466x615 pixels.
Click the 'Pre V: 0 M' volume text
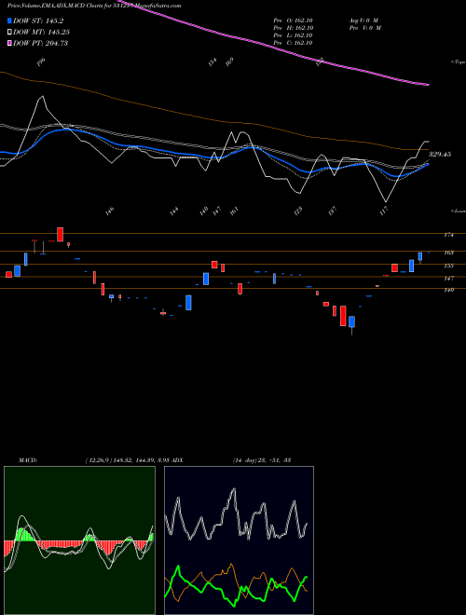click(364, 28)
